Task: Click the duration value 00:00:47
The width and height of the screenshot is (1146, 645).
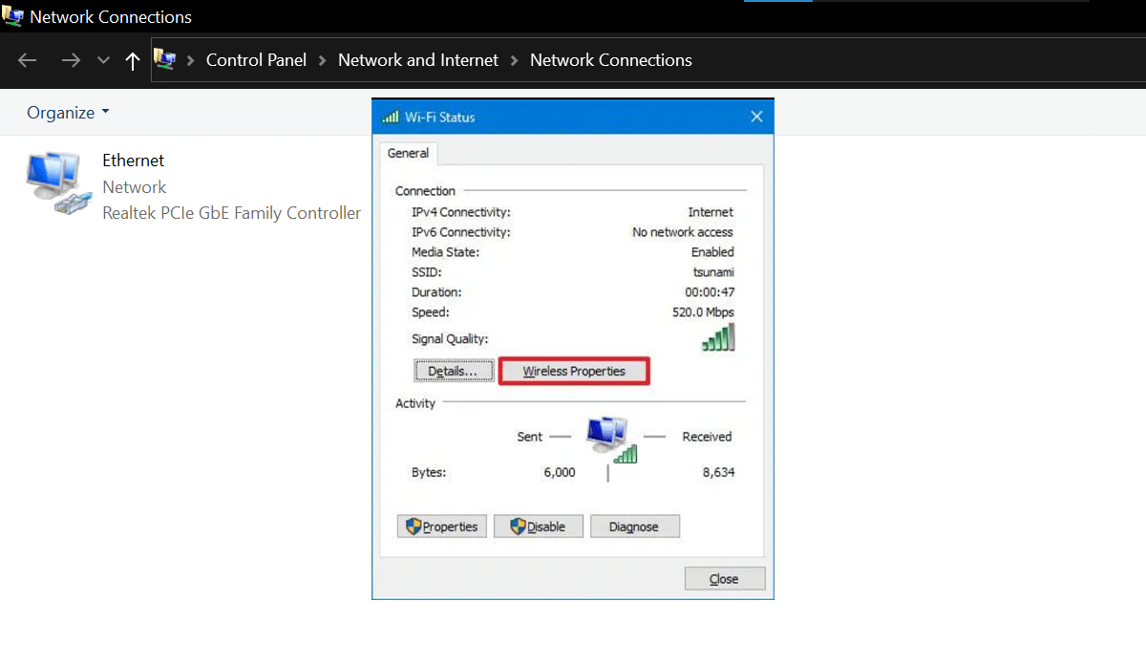Action: (710, 292)
